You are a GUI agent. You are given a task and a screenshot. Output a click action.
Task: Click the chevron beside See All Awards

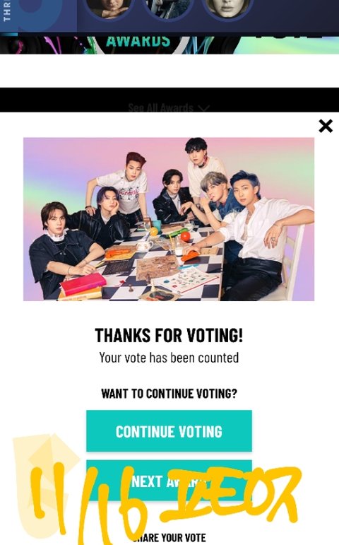coord(203,108)
